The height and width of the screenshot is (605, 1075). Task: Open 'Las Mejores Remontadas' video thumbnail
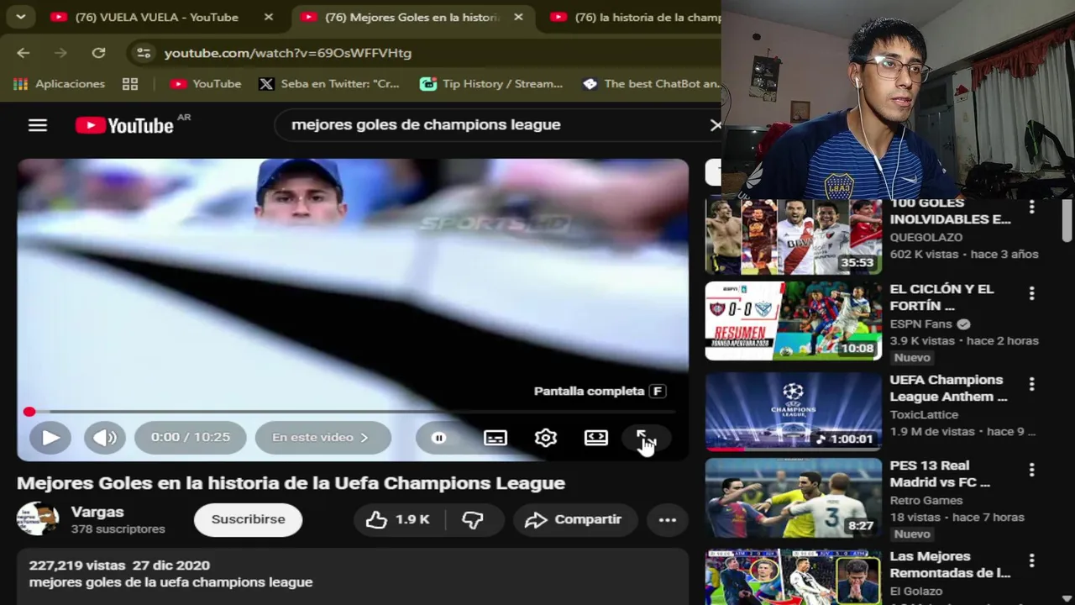pos(794,577)
